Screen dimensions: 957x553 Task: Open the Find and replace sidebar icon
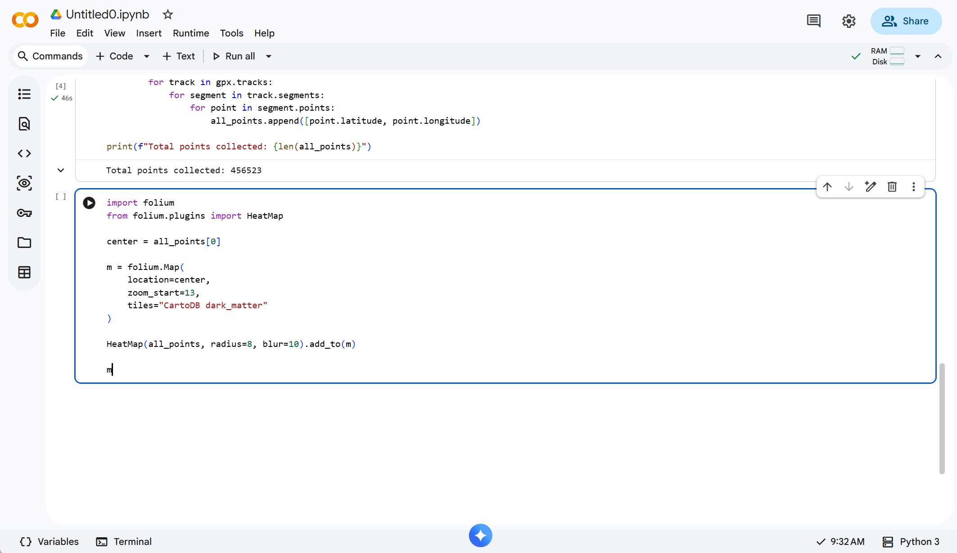point(24,124)
